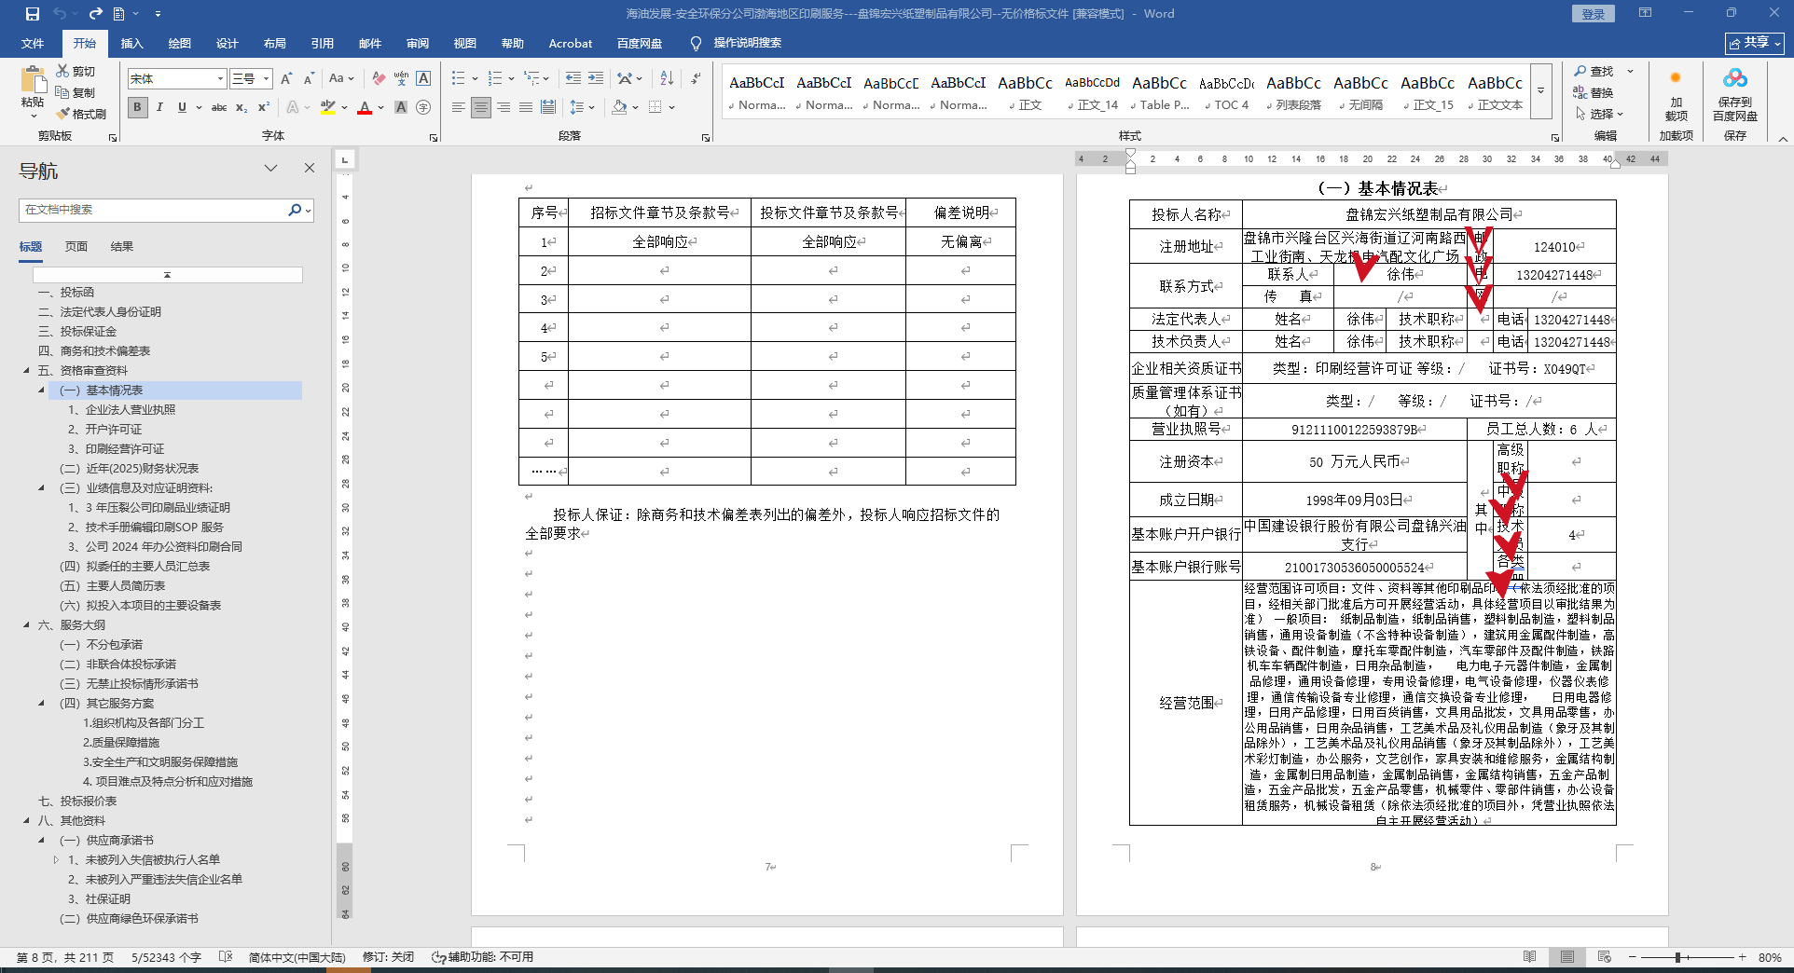Toggle subscript formatting

click(x=241, y=107)
